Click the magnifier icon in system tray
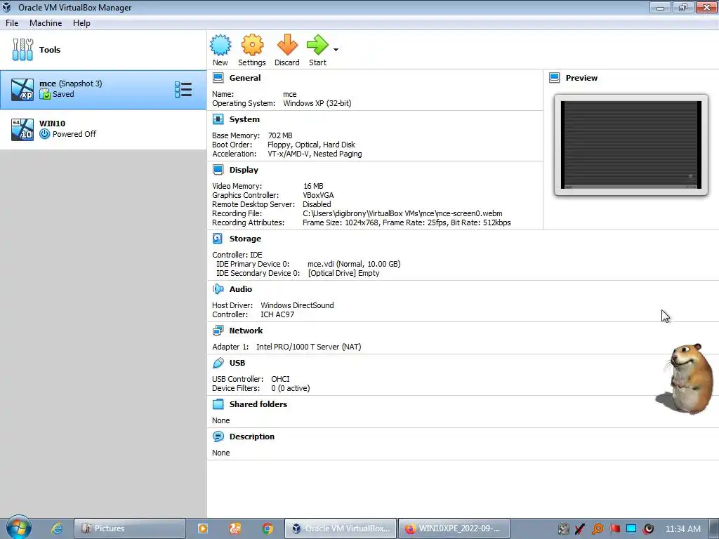 [597, 529]
